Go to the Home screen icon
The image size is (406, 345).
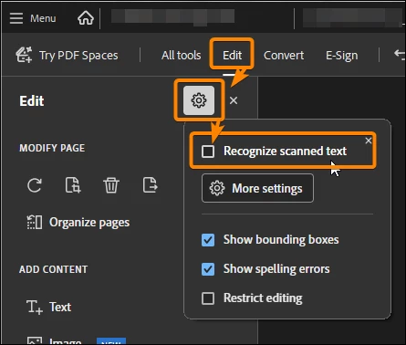pos(86,18)
